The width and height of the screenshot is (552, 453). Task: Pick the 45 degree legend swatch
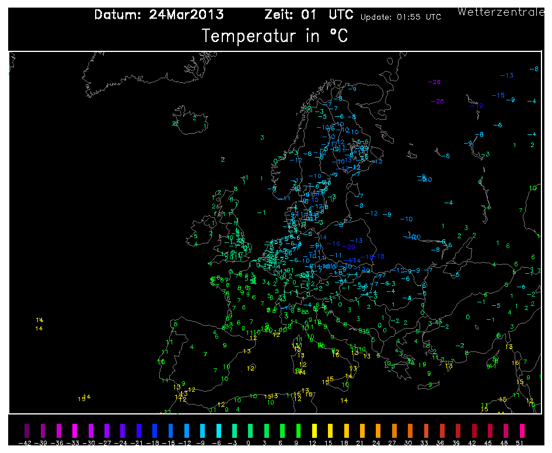click(x=490, y=430)
